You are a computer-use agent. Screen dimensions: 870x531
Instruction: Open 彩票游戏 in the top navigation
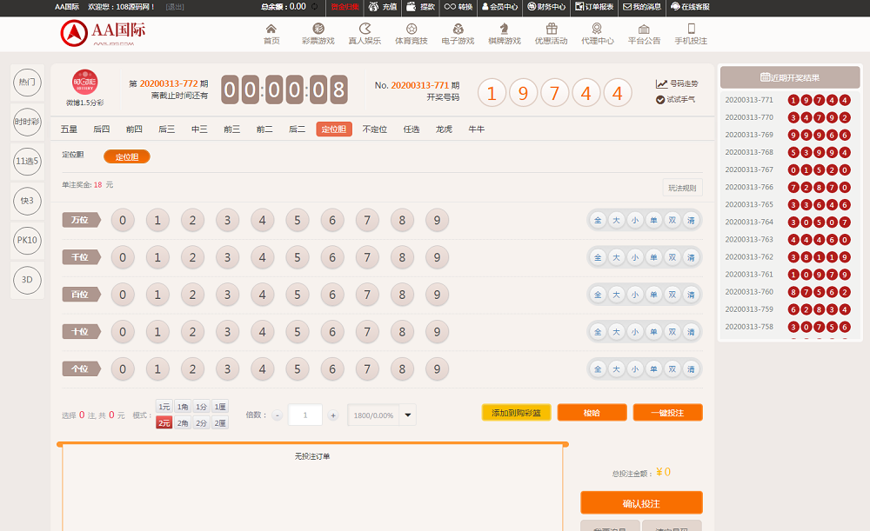click(x=318, y=34)
